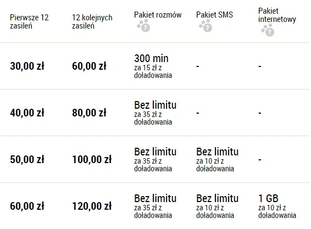Viewport: 311px width, 229px height.
Task: Click the Pakiet SMS column header text
Action: tap(215, 15)
